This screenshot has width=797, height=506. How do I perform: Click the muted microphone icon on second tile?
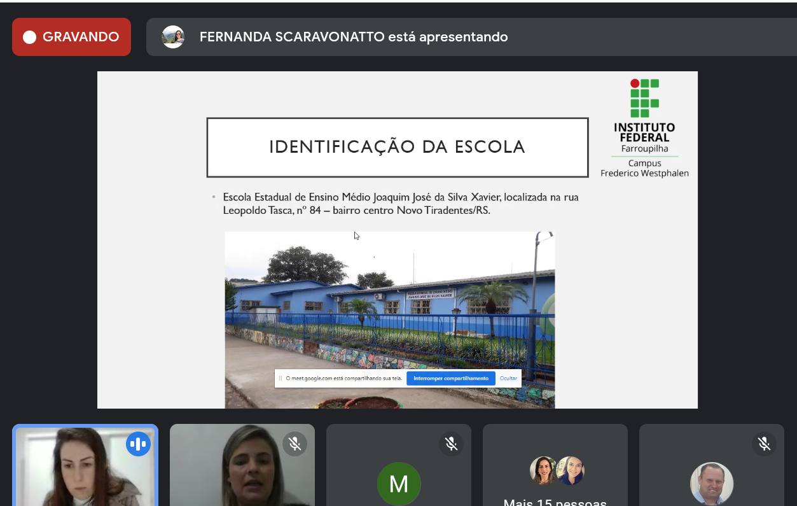295,444
